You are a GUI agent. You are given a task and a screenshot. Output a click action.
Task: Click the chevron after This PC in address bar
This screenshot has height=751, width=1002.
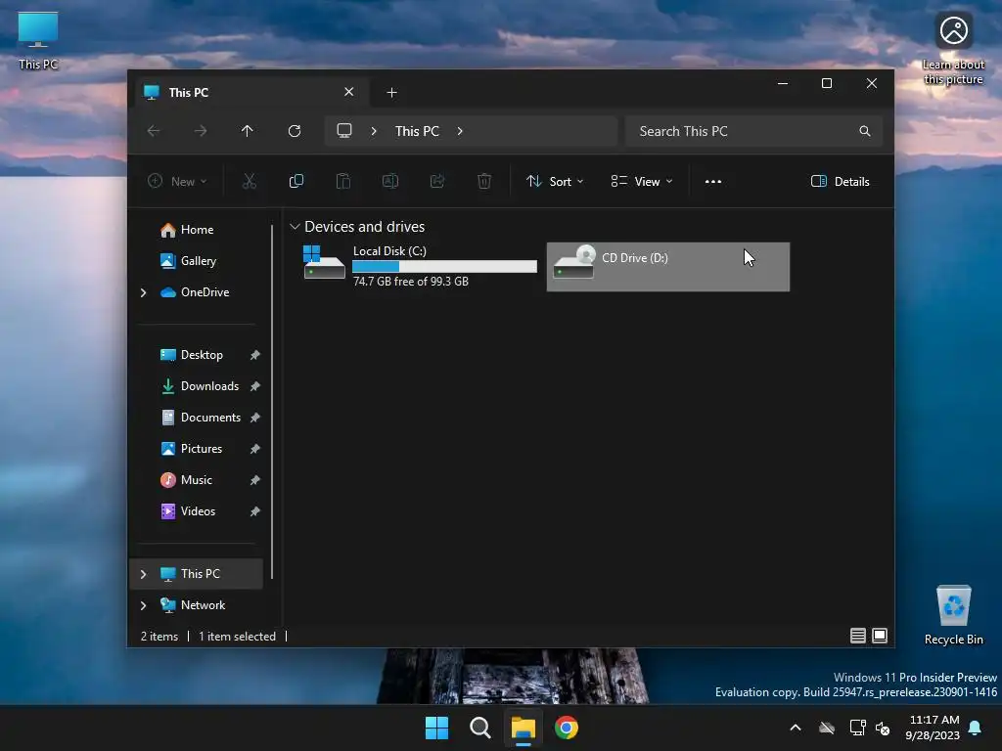[460, 131]
